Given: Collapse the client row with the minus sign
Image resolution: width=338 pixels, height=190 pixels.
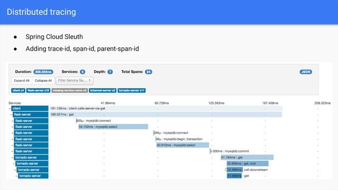Looking at the screenshot, I should click(x=10, y=109).
